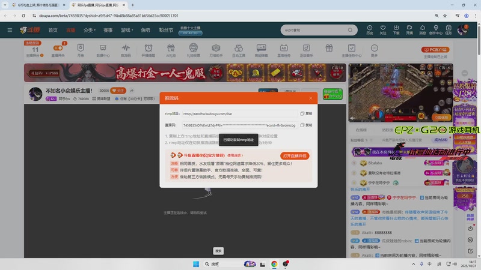The width and height of the screenshot is (481, 270).
Task: Open the 推流码 stream key tool
Action: [126, 50]
